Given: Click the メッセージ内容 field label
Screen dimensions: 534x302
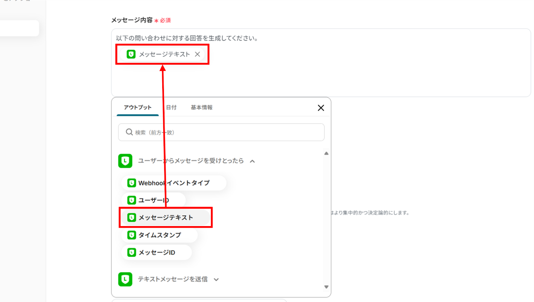Looking at the screenshot, I should [132, 20].
